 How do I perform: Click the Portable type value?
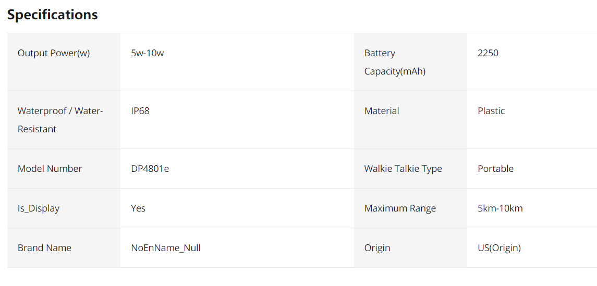pos(496,169)
